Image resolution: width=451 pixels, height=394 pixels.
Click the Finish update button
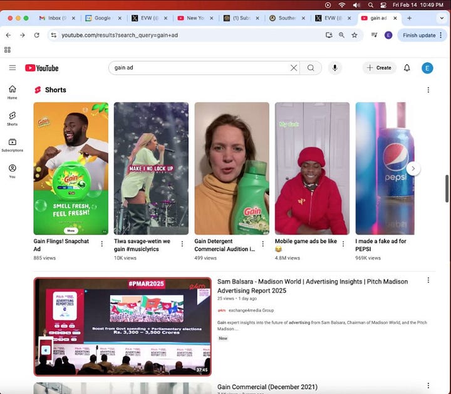point(419,35)
